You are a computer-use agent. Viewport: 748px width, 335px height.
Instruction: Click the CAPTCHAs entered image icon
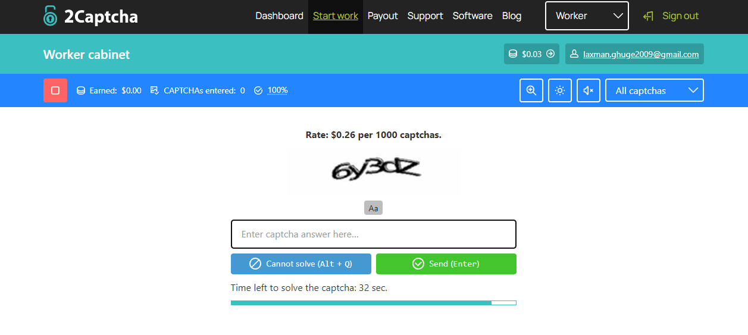coord(155,90)
